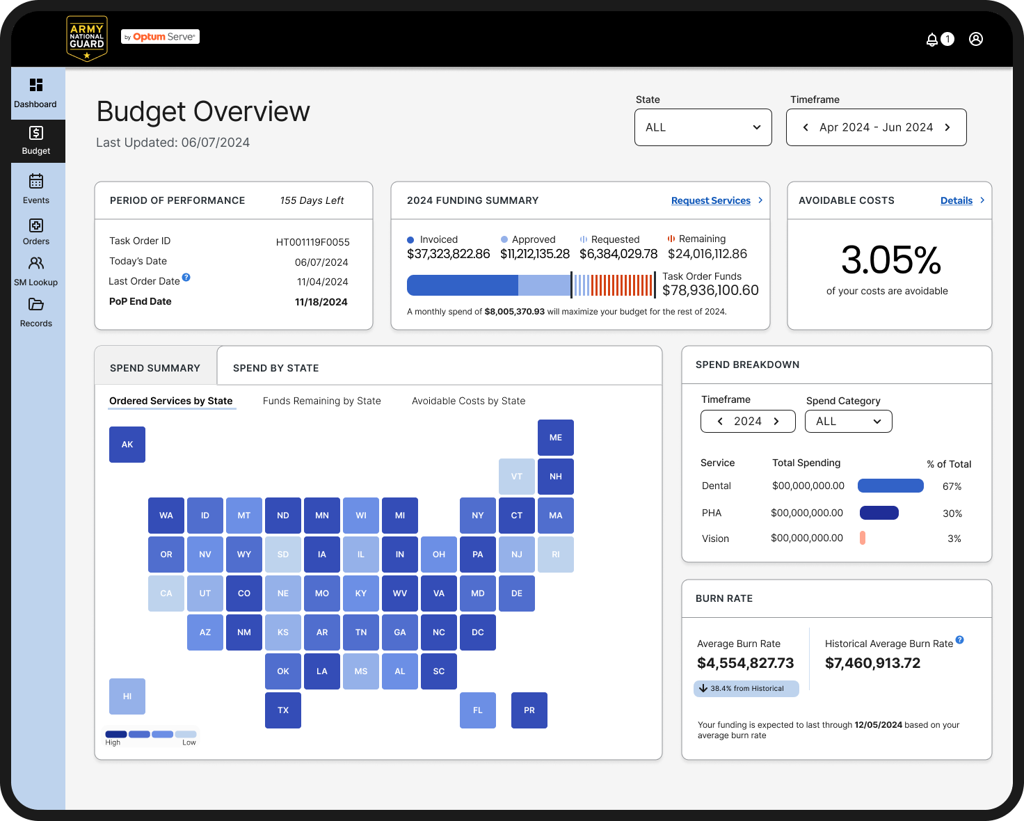The height and width of the screenshot is (821, 1024).
Task: Select the WA state tile
Action: [166, 516]
